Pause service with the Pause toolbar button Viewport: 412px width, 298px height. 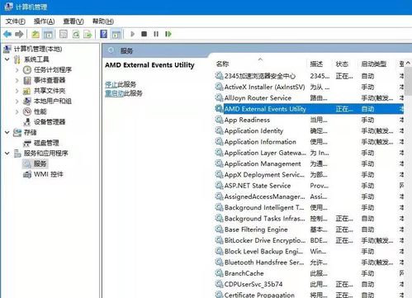156,34
